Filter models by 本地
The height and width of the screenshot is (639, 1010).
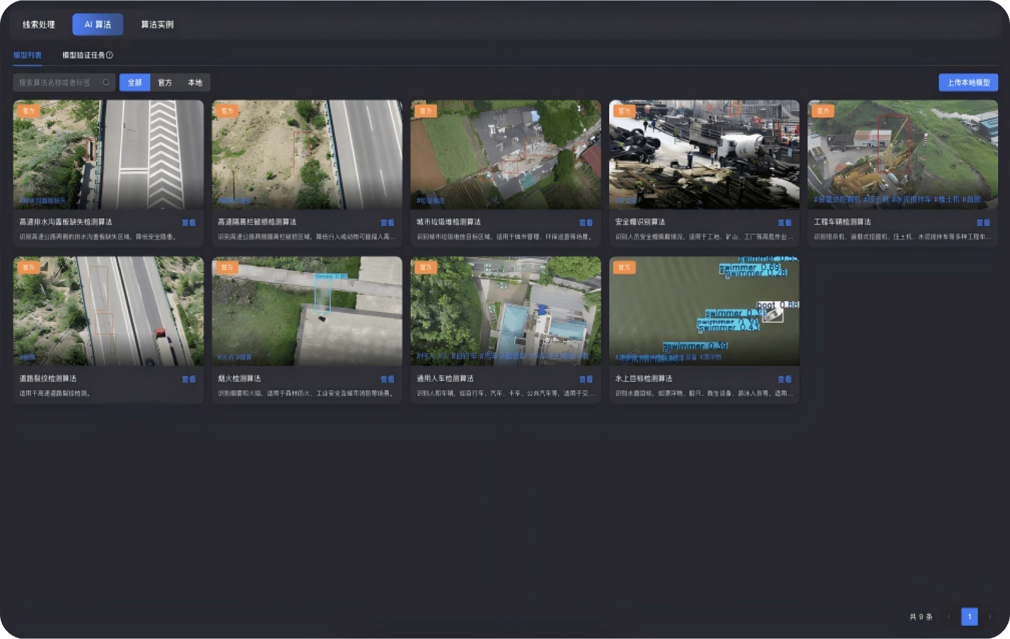coord(195,83)
